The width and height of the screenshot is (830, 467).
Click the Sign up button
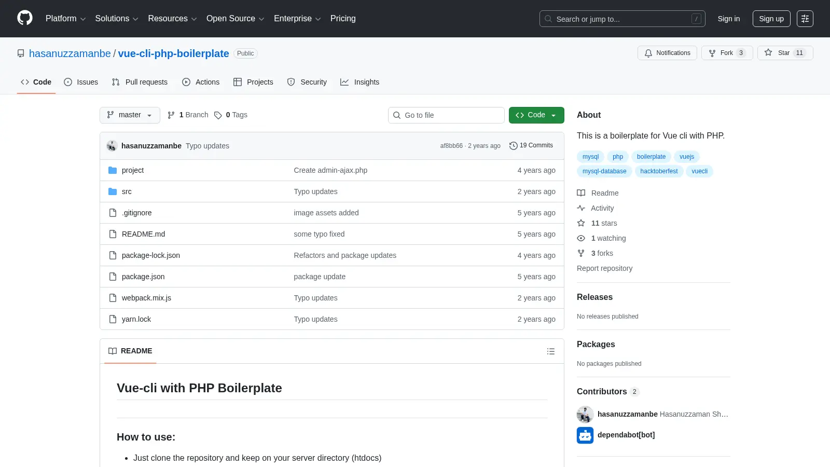771,19
